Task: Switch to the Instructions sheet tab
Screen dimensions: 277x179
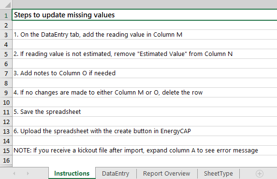Action: (x=72, y=173)
